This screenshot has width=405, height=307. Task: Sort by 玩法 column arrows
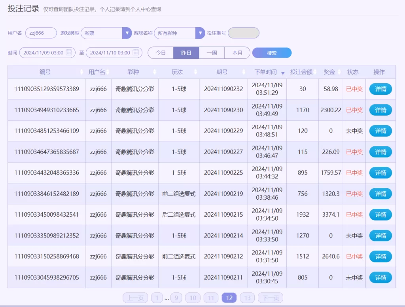(x=195, y=72)
